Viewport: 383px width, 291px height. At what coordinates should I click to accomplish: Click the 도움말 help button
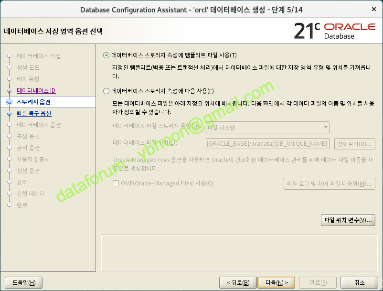point(24,282)
